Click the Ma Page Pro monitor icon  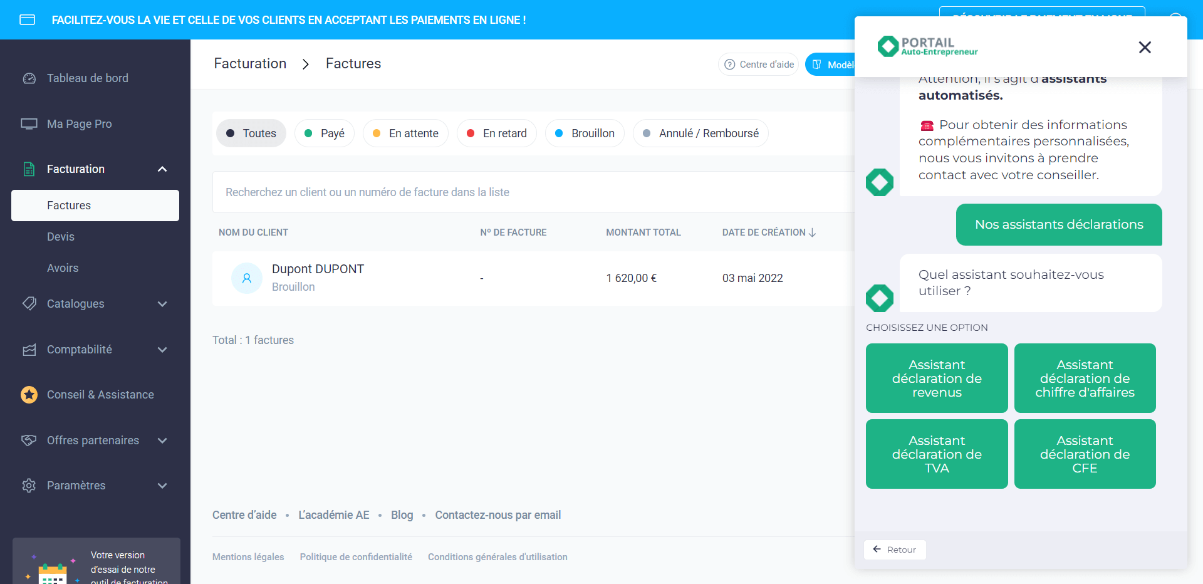click(x=29, y=124)
